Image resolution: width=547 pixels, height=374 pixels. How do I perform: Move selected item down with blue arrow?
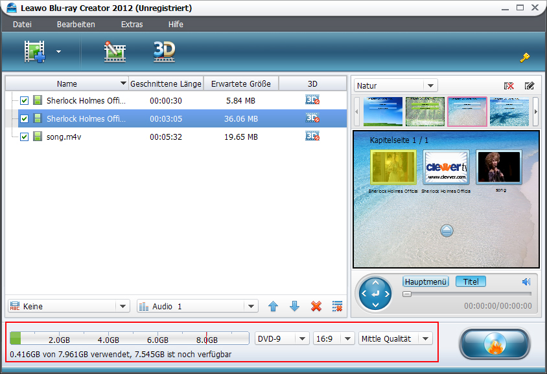coord(295,307)
